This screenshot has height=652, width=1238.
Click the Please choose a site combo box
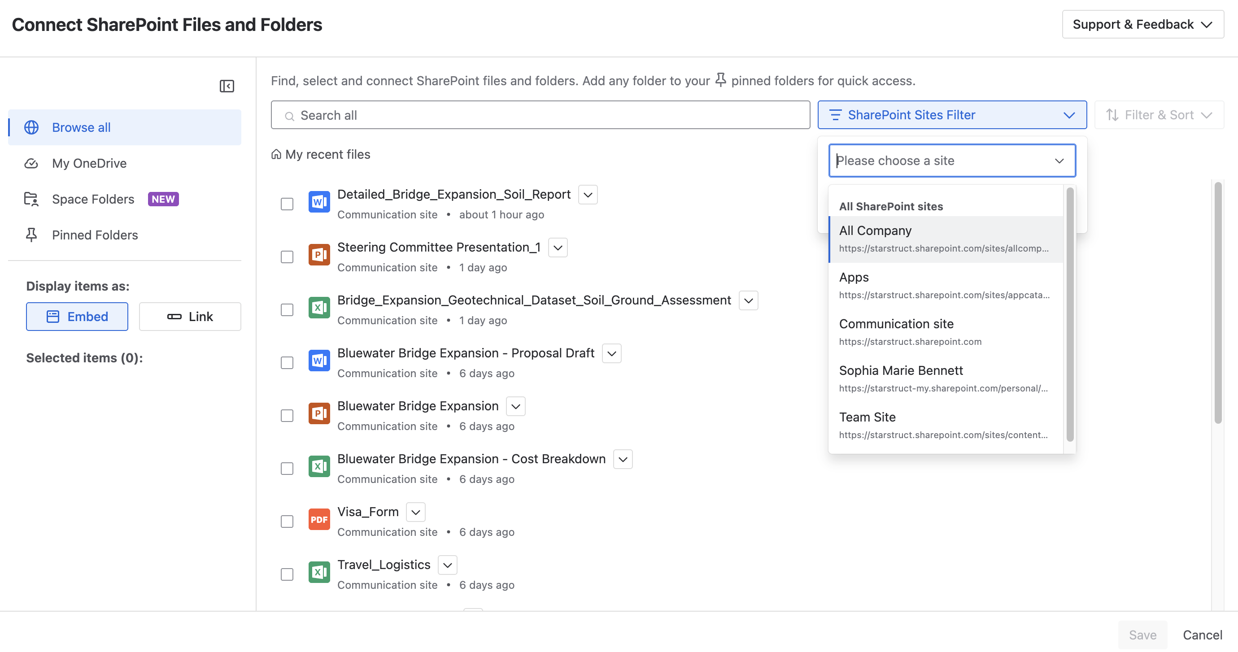[x=952, y=161]
